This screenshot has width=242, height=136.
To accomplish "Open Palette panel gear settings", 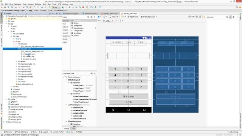I will (92, 17).
